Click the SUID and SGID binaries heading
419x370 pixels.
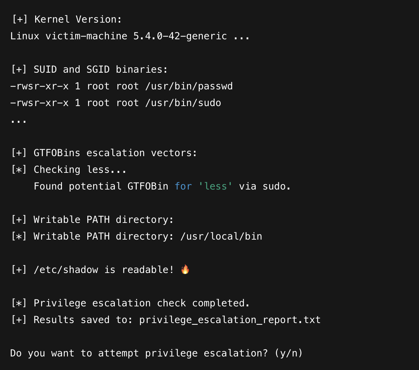point(89,70)
